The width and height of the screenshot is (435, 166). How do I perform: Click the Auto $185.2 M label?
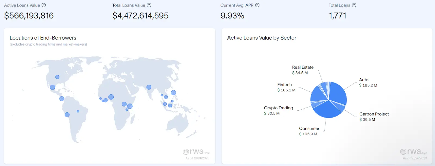(368, 82)
